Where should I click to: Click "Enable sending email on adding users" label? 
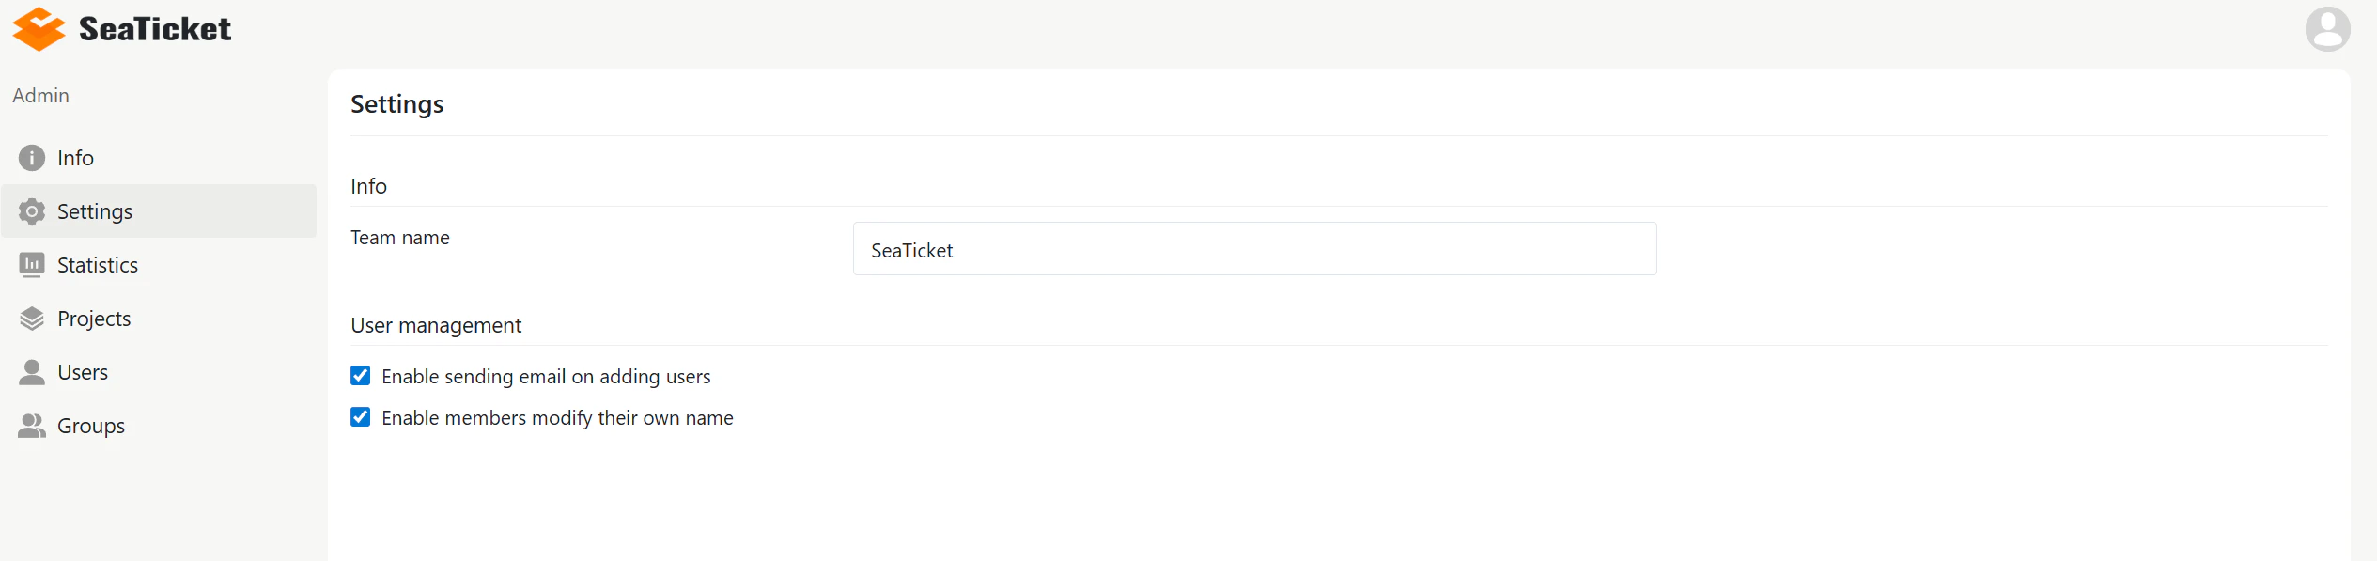point(546,377)
